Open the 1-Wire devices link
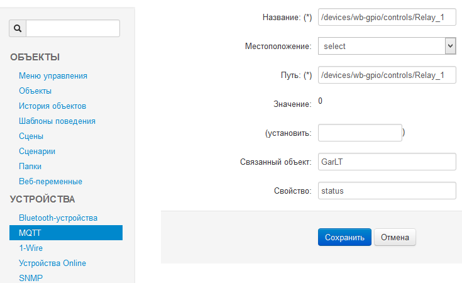 click(x=31, y=248)
